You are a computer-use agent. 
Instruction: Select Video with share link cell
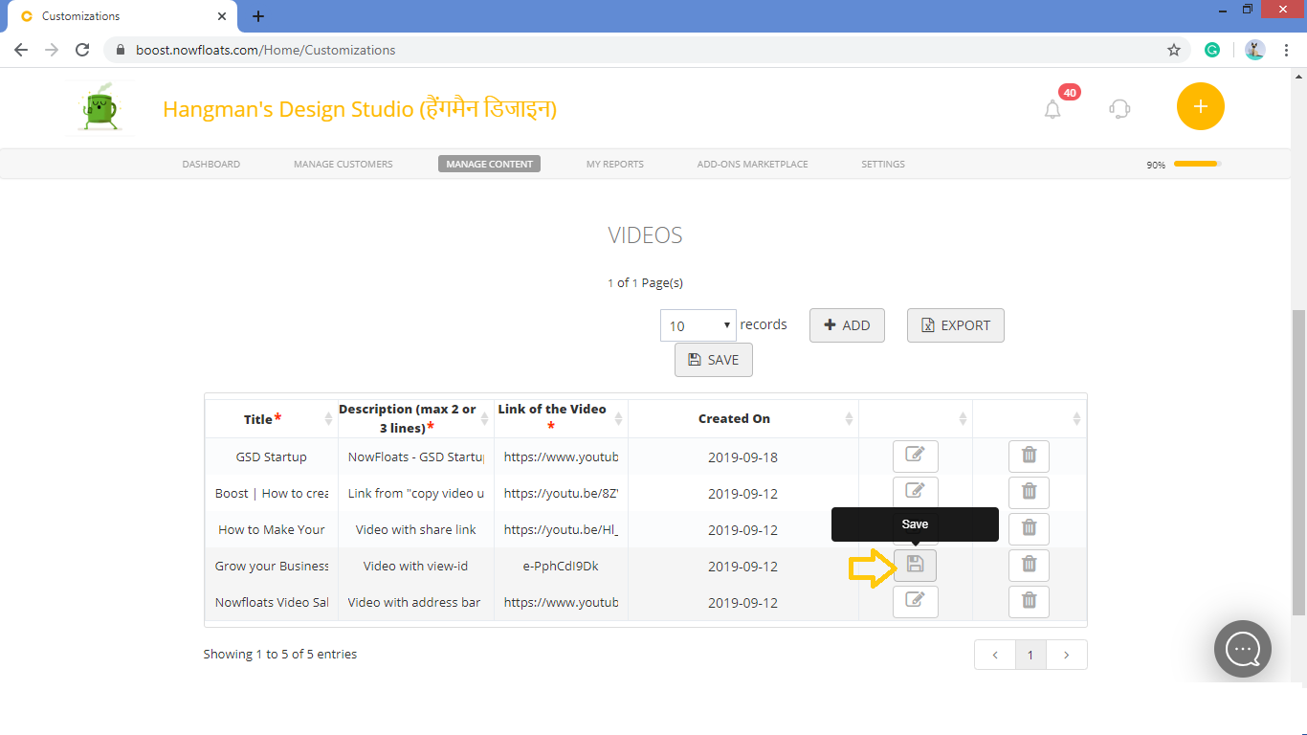click(x=415, y=529)
